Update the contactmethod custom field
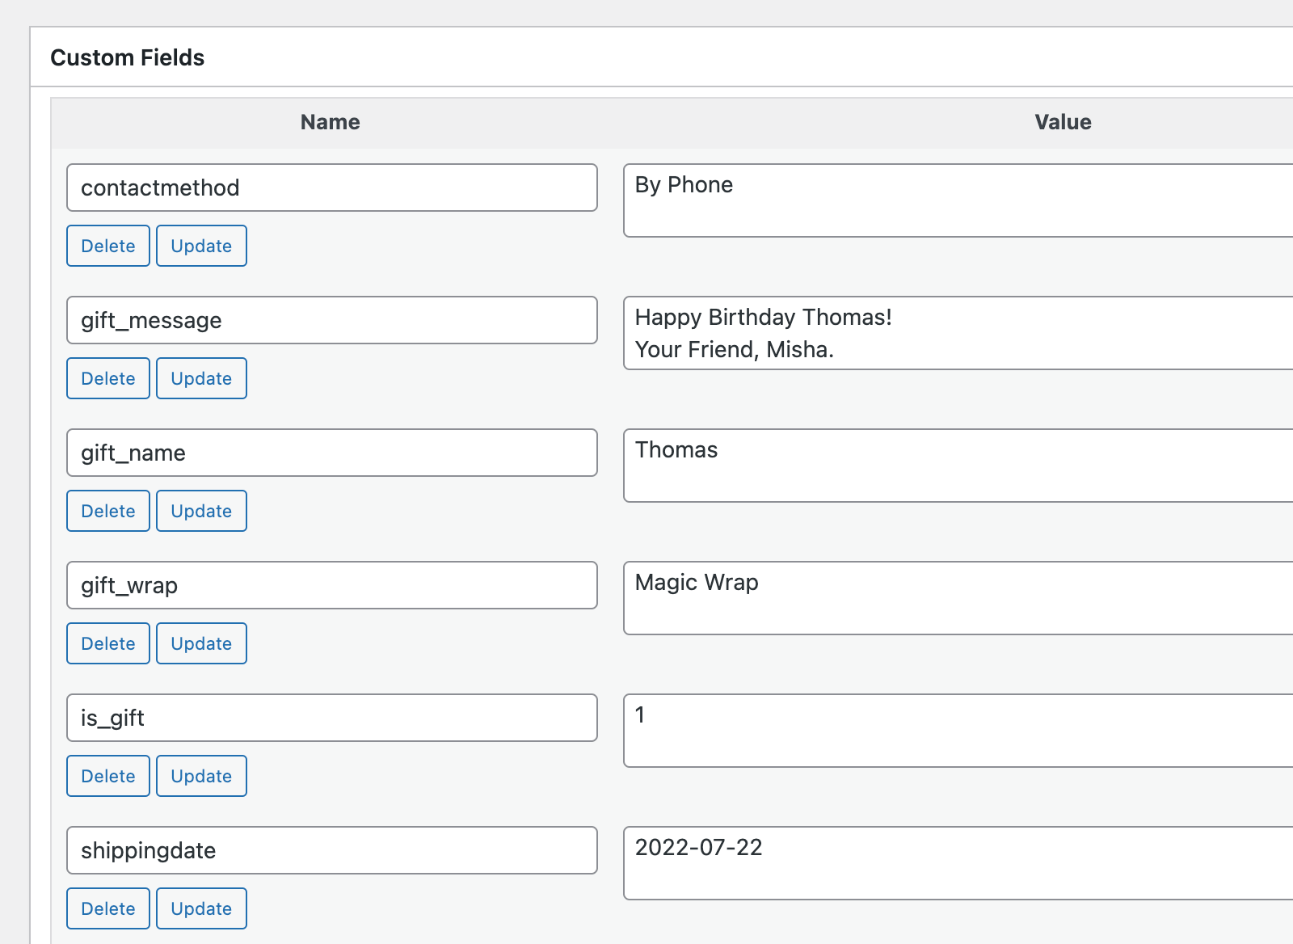The height and width of the screenshot is (944, 1293). [201, 246]
